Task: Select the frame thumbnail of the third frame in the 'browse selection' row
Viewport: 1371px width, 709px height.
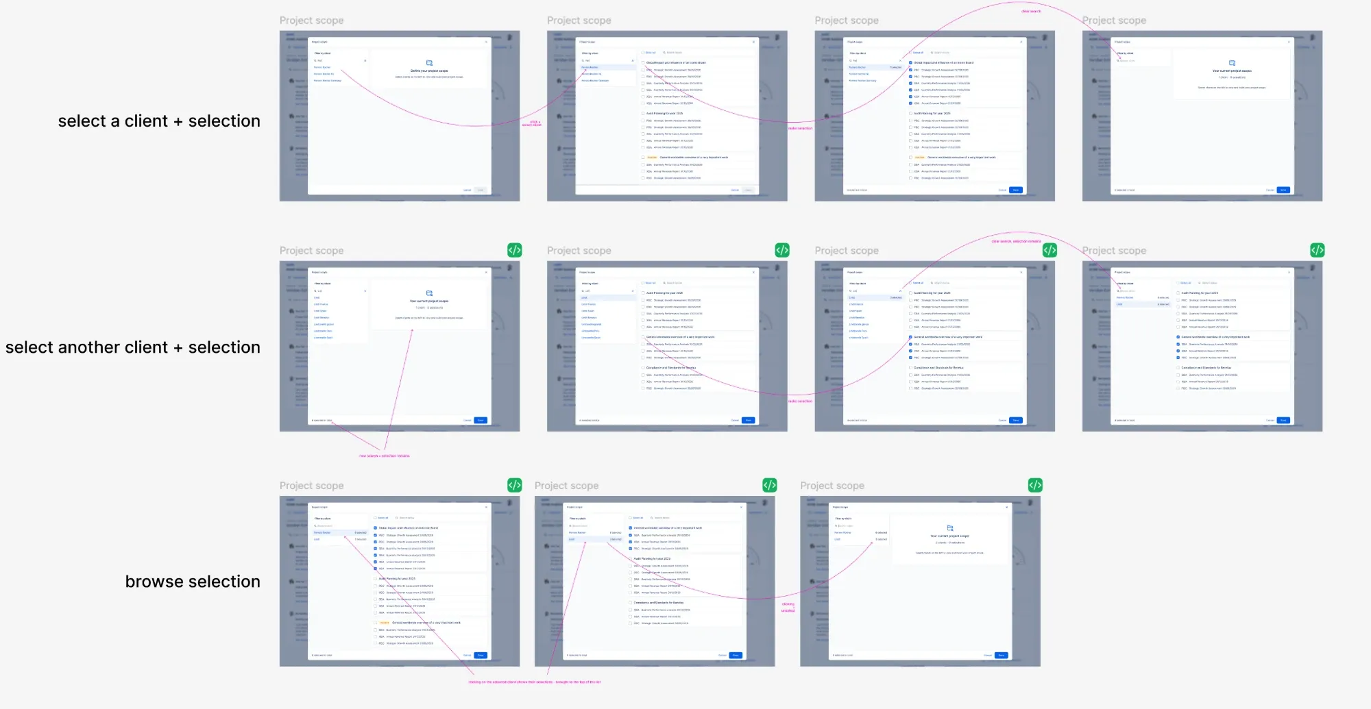Action: point(921,582)
